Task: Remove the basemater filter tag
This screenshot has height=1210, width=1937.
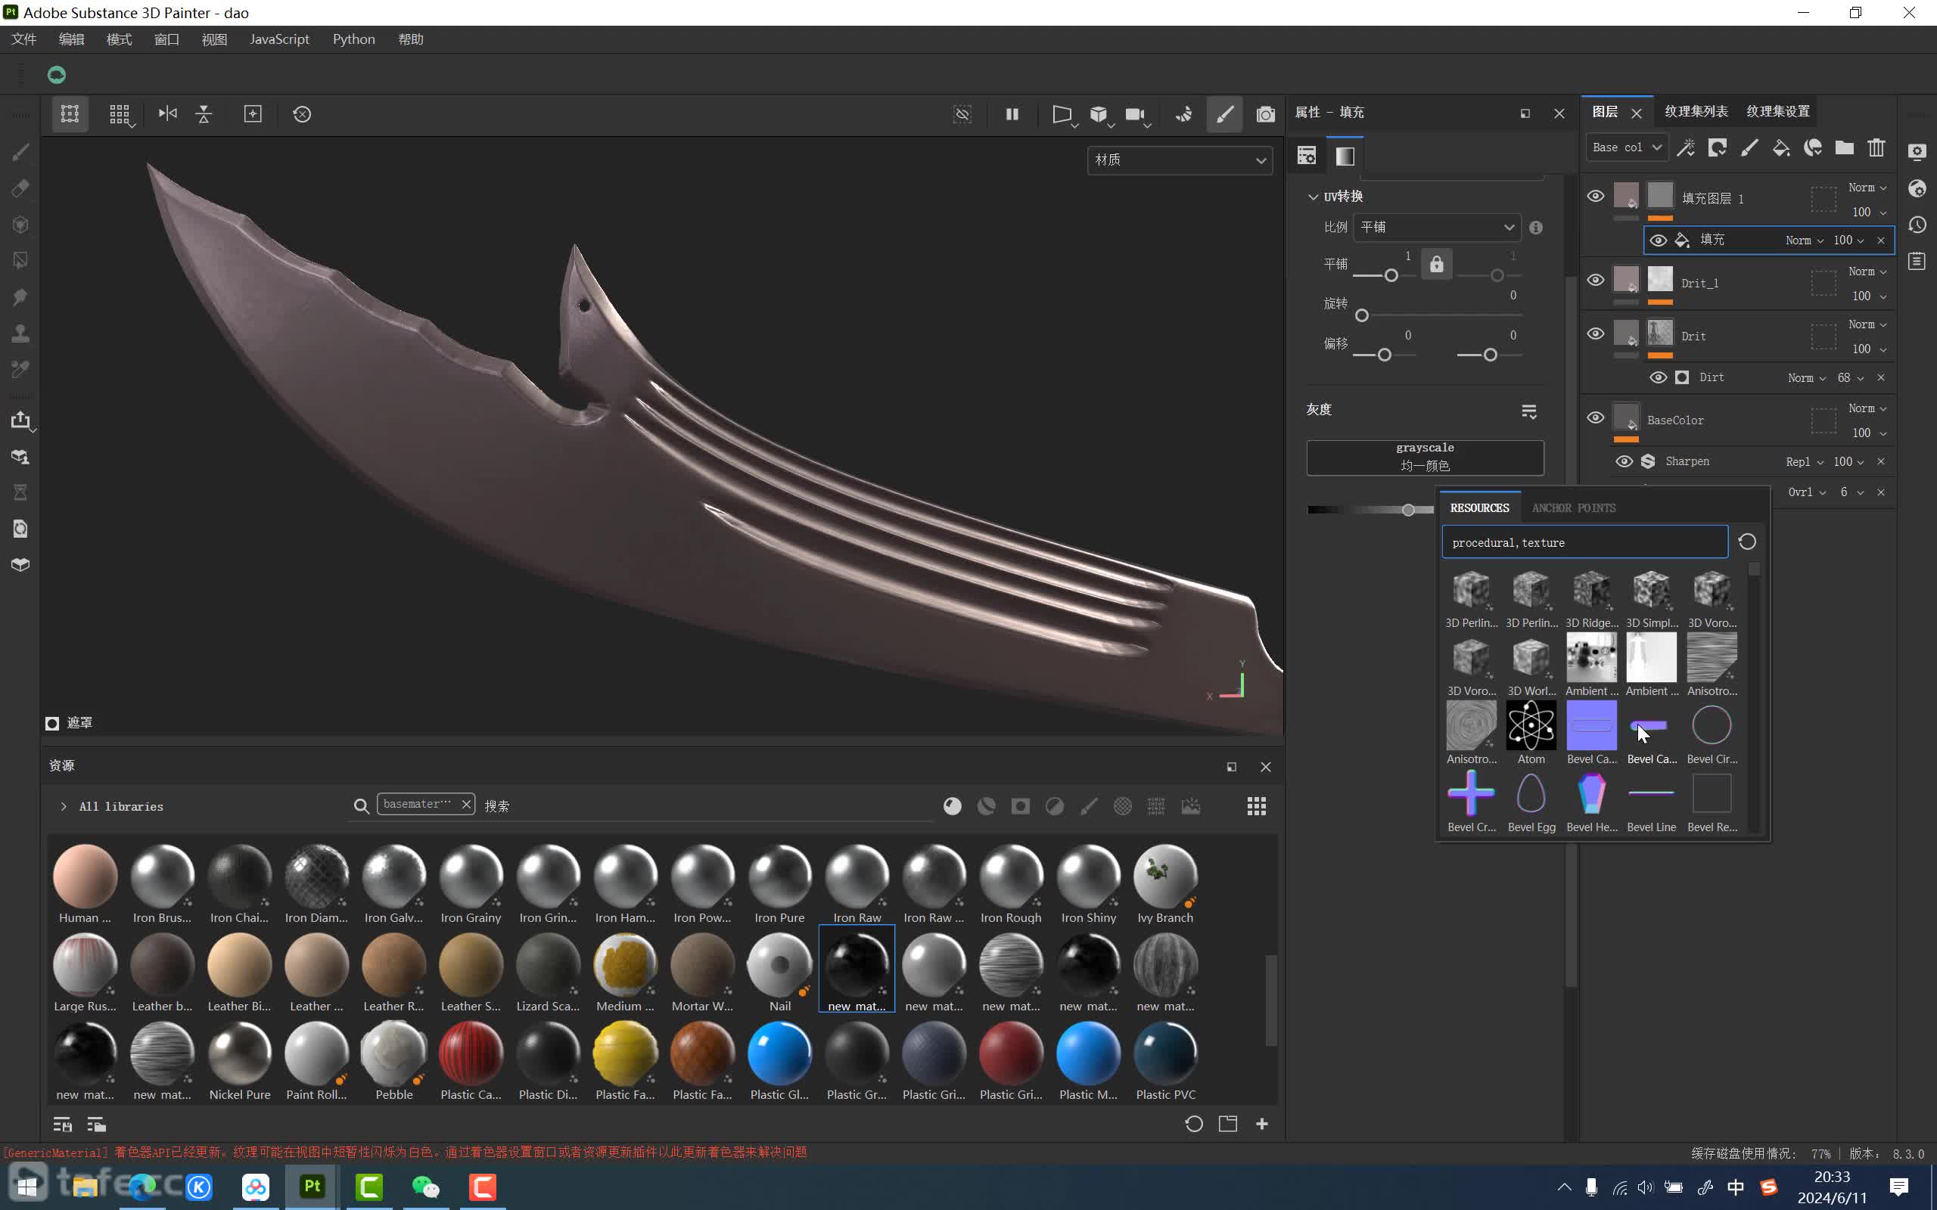Action: (466, 803)
